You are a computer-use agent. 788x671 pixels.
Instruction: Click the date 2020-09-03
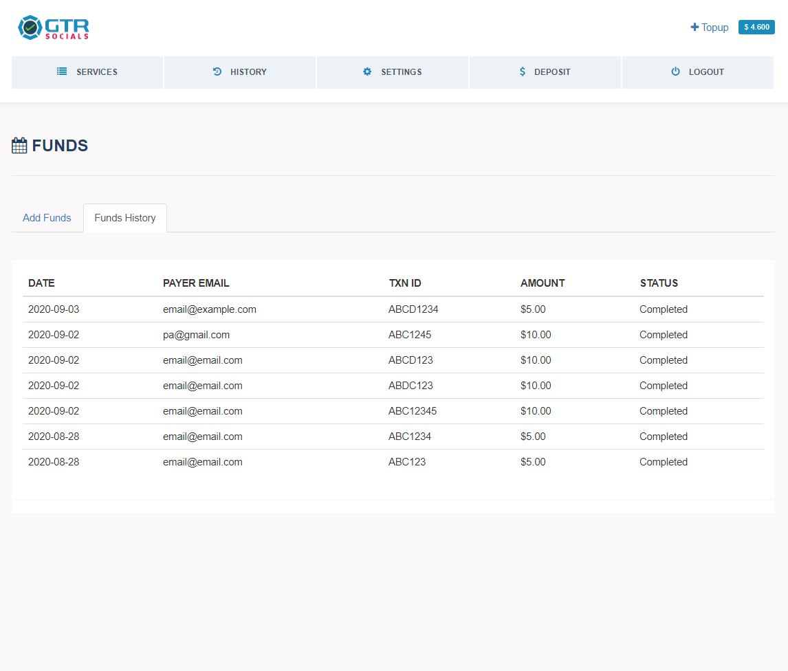[x=54, y=309]
